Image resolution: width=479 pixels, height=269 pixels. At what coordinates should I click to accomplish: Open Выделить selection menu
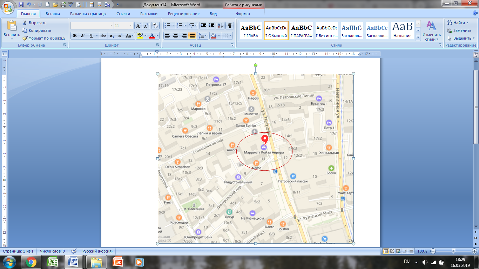click(460, 38)
